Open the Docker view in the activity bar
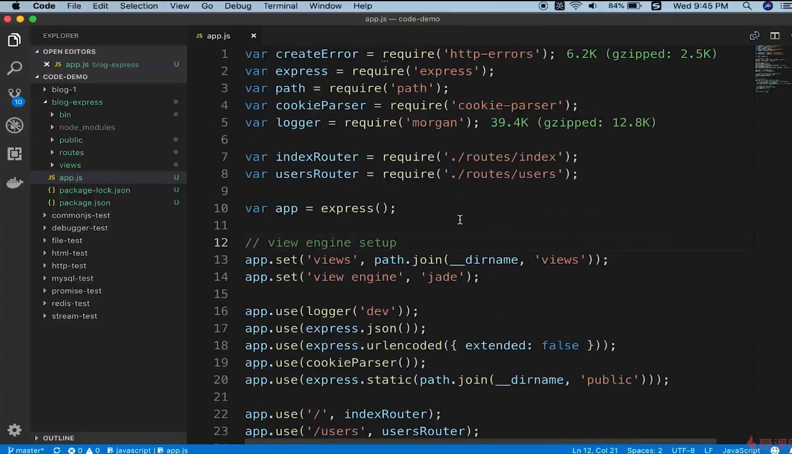The image size is (792, 454). [14, 182]
